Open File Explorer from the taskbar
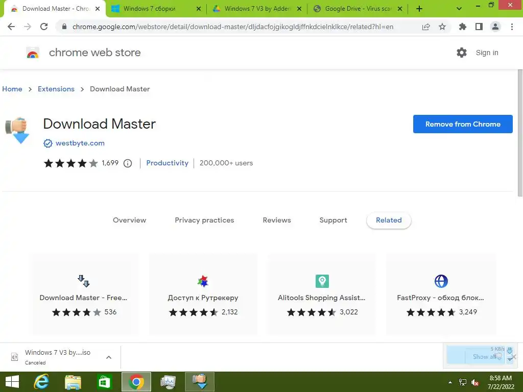The image size is (523, 392). [x=73, y=382]
